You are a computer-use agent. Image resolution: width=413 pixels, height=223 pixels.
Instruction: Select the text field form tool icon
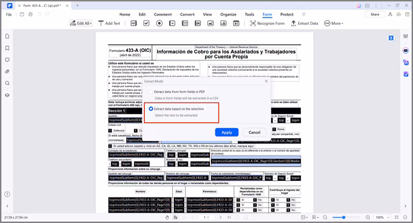[x=134, y=23]
